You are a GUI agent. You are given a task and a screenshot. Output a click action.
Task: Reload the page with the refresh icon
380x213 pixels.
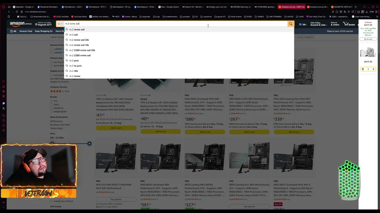[17, 12]
